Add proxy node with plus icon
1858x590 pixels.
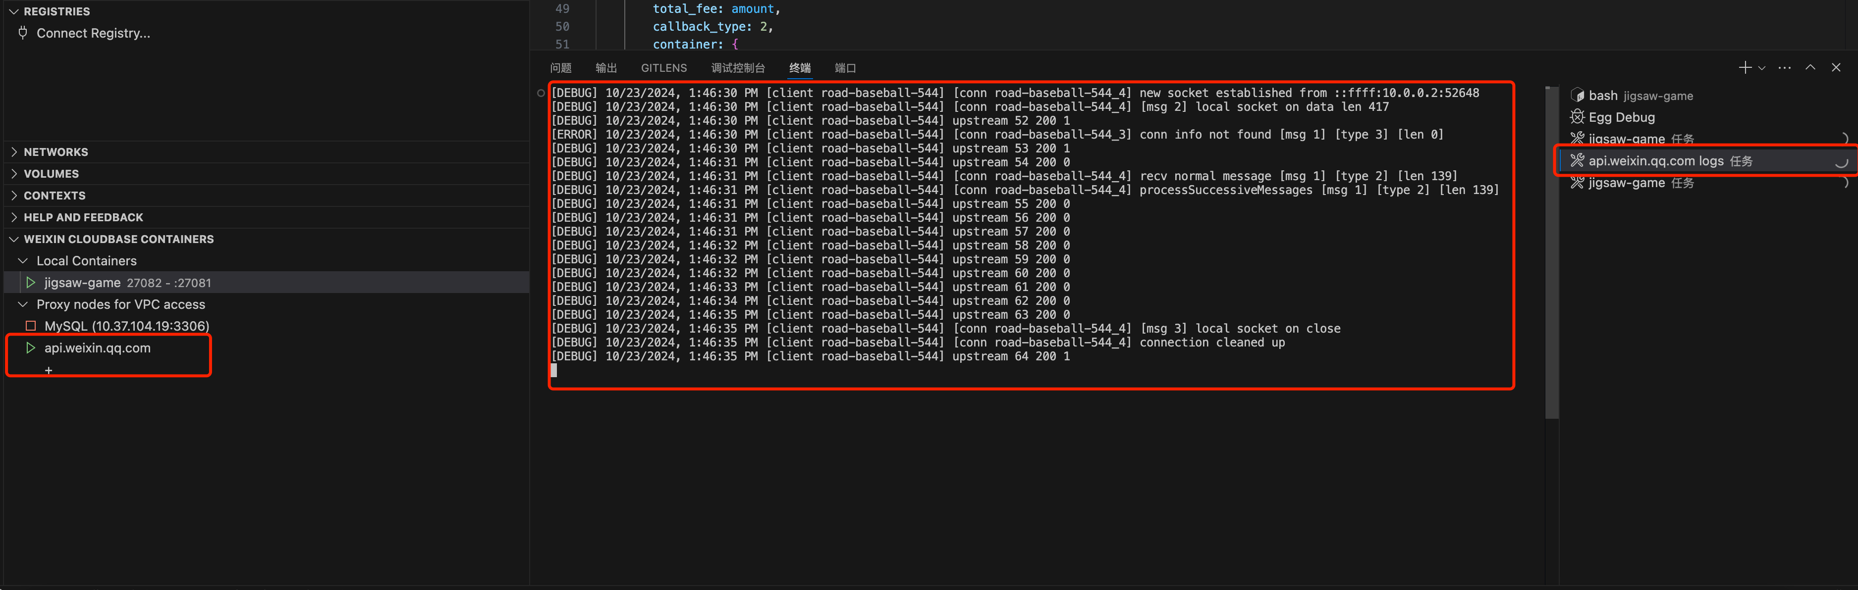click(49, 370)
